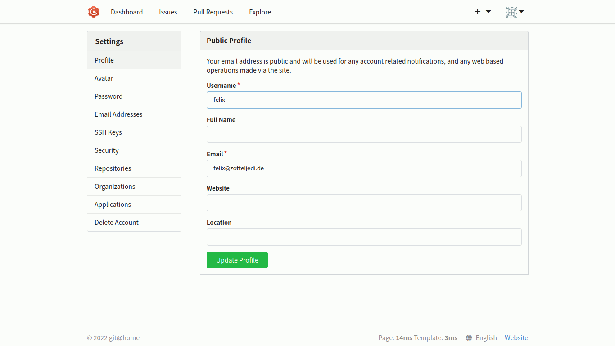Image resolution: width=615 pixels, height=346 pixels.
Task: Open Email Addresses settings
Action: tap(118, 114)
